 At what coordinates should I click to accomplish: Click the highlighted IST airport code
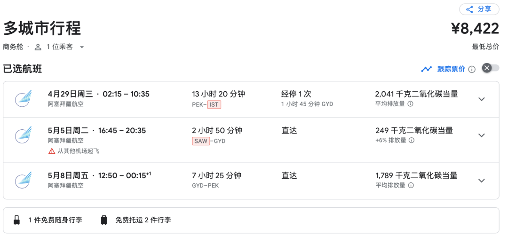pyautogui.click(x=214, y=104)
